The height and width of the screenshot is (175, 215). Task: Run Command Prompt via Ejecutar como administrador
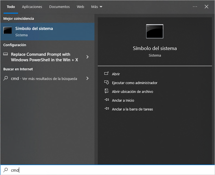click(x=135, y=83)
